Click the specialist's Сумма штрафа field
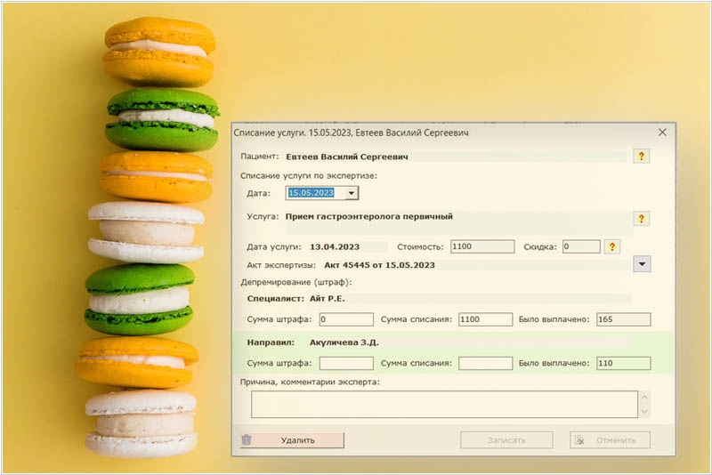The image size is (712, 475). 346,319
